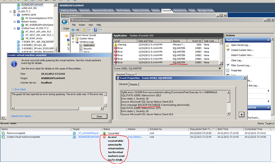
Task: Close the Event 24583, SQLWRITER preview pane
Action: click(220, 69)
